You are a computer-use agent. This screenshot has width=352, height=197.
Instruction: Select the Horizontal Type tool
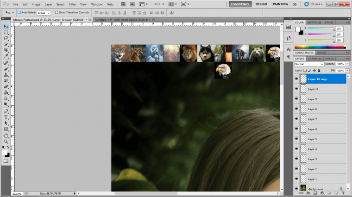click(6, 117)
